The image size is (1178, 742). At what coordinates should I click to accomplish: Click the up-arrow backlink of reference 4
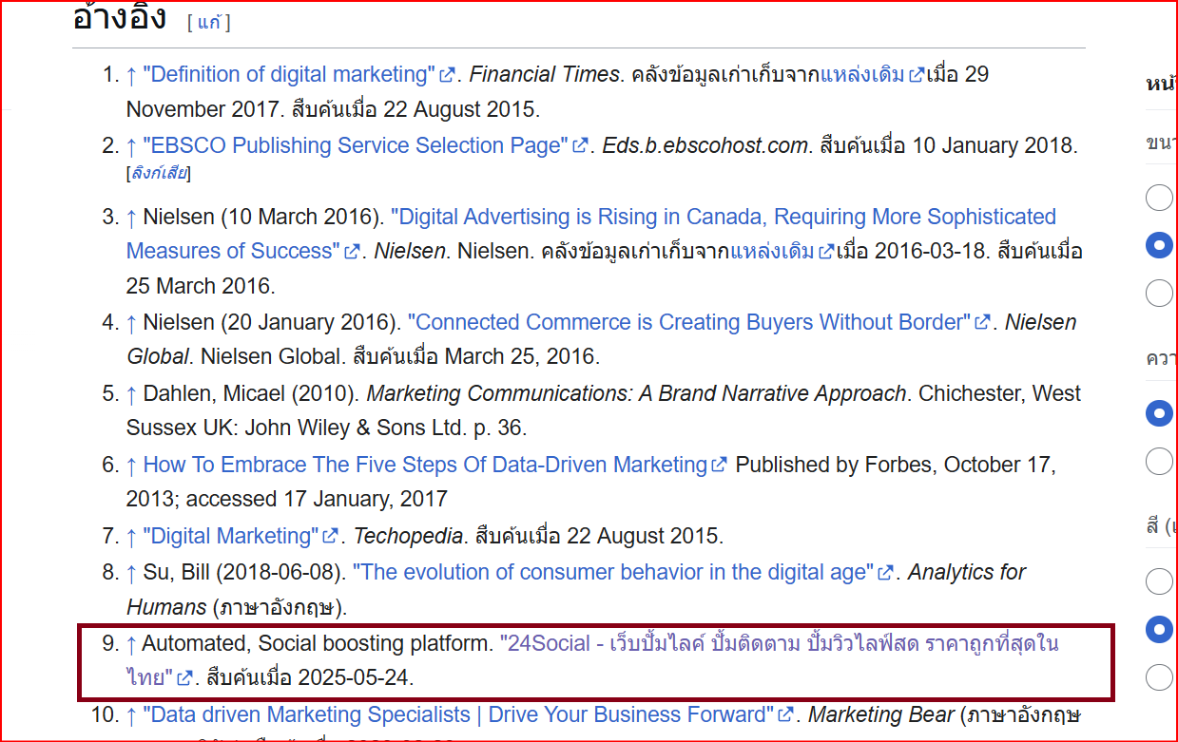tap(131, 323)
